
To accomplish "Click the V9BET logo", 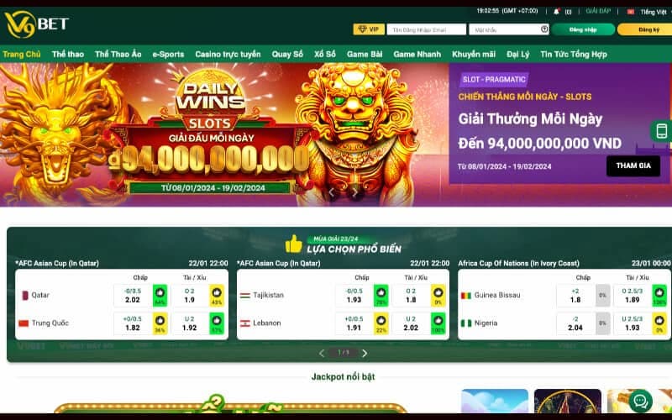I will point(36,24).
